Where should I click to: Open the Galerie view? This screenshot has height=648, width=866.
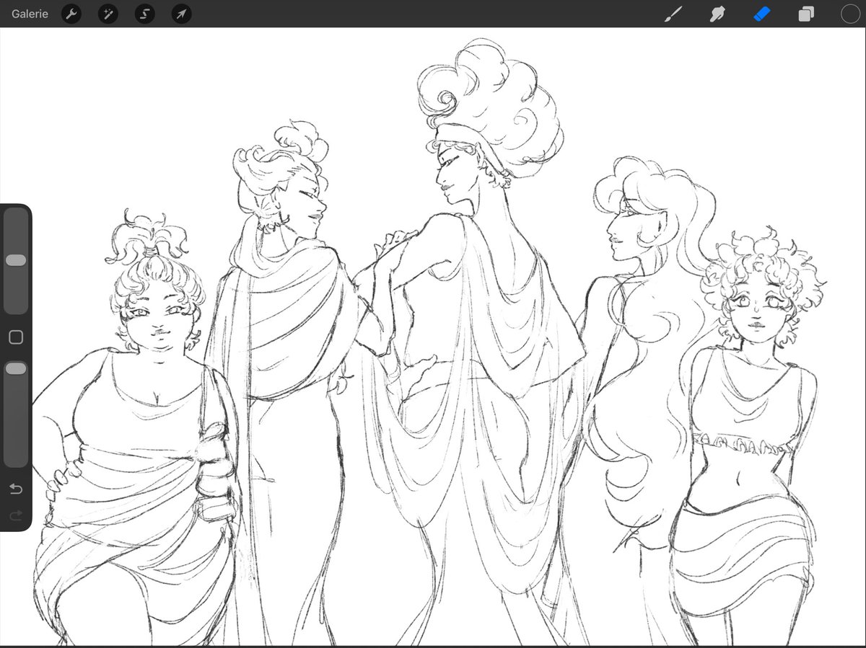(30, 14)
